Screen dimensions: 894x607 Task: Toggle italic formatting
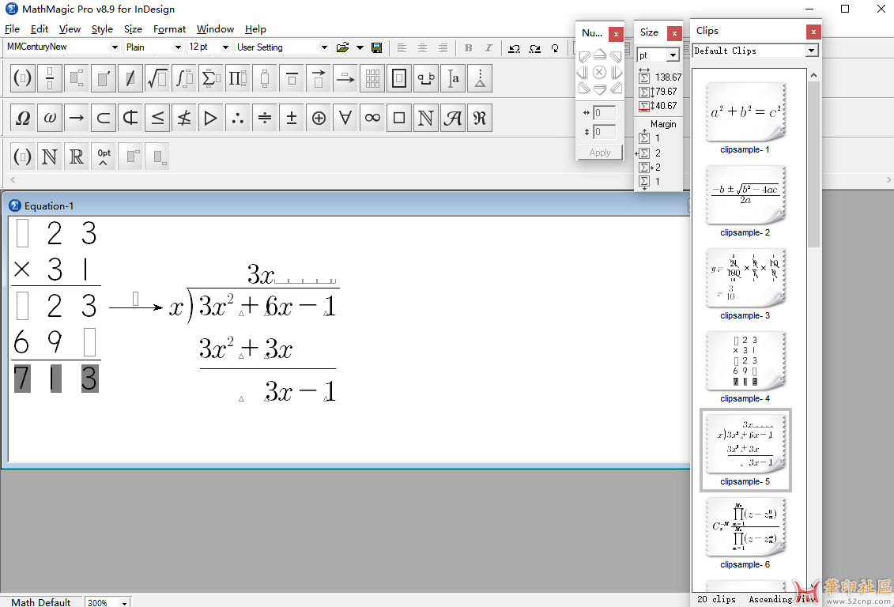coord(488,48)
